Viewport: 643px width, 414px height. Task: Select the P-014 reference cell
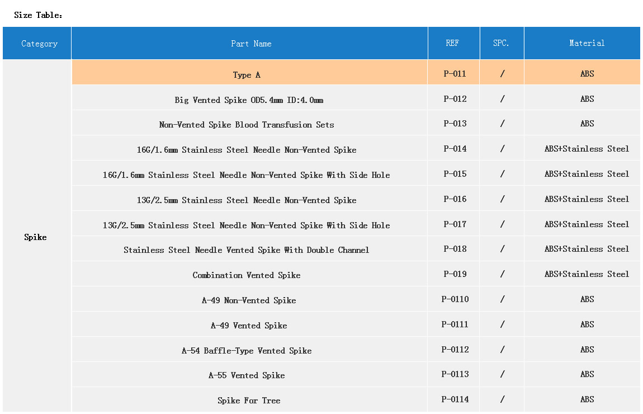click(x=455, y=149)
